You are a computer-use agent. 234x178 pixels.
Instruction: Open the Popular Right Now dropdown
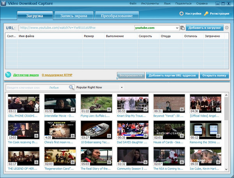pyautogui.click(x=121, y=87)
